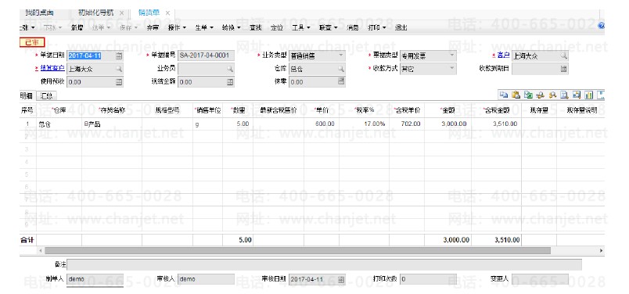The width and height of the screenshot is (629, 294).
Task: Open the calendar picker for 单据日期
Action: coord(119,56)
